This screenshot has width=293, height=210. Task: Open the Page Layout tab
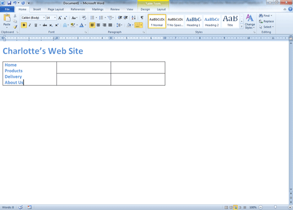pos(56,9)
